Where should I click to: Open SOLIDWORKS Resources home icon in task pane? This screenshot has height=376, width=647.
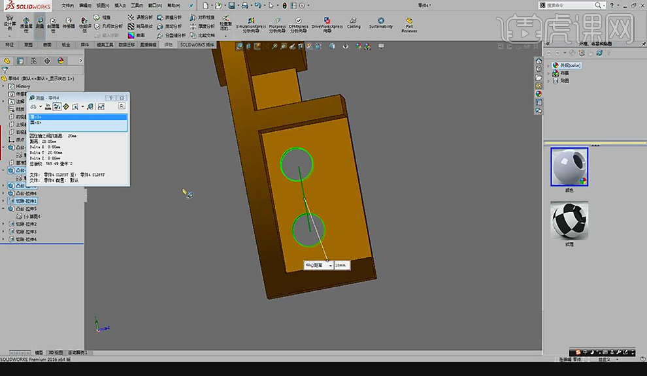click(x=539, y=61)
